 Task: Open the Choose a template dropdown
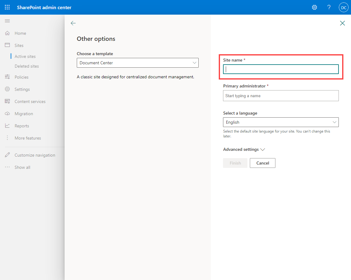(138, 63)
